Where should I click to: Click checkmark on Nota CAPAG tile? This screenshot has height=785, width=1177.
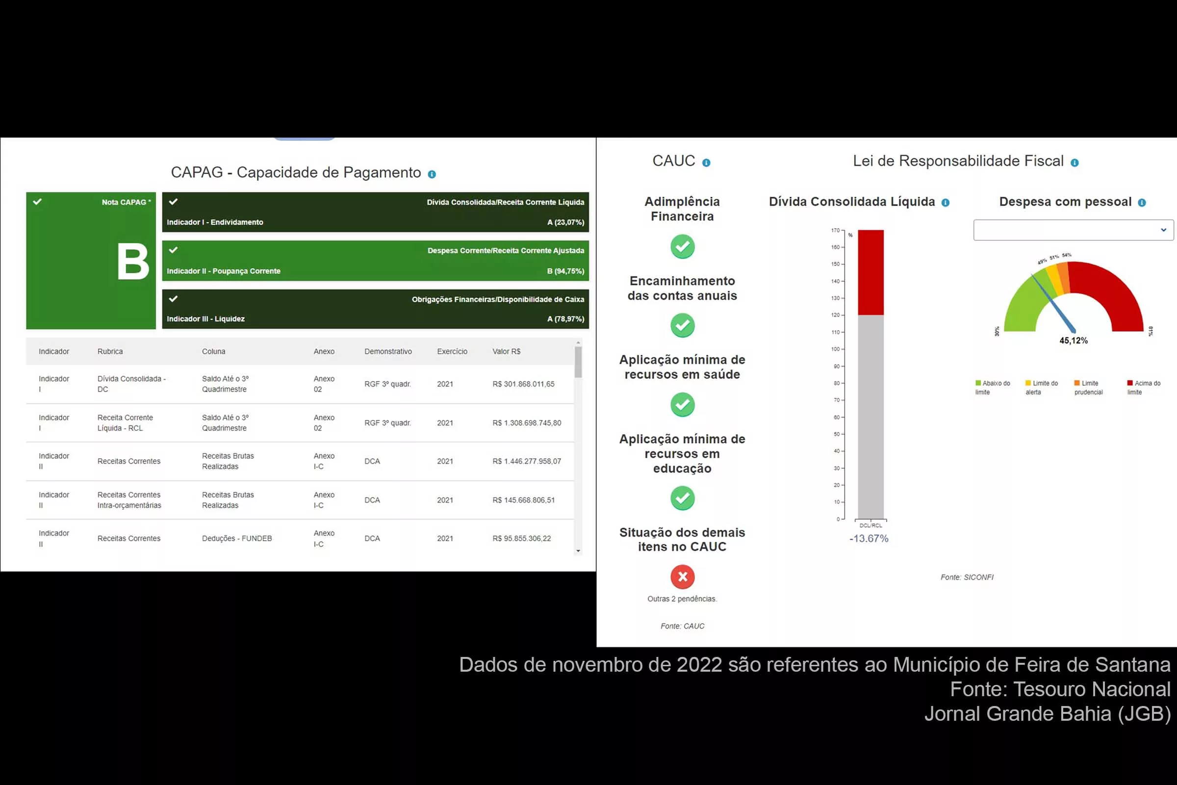coord(38,202)
